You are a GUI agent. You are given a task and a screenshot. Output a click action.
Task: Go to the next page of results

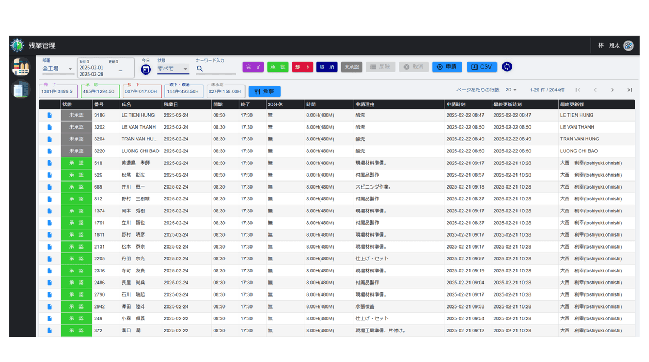[612, 90]
